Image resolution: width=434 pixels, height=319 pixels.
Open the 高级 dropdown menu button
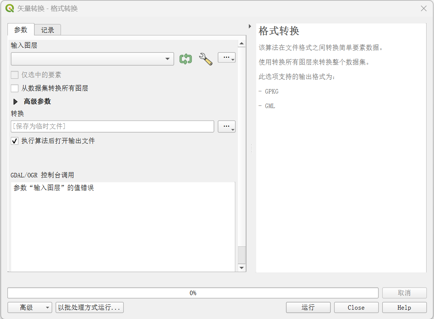(x=29, y=307)
